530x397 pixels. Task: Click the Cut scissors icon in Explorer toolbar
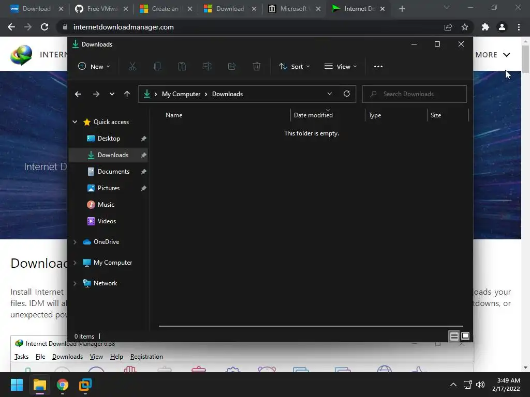[x=132, y=67]
